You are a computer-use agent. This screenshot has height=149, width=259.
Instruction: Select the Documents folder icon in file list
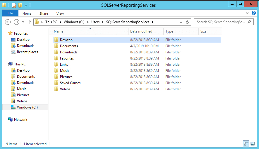[56, 46]
